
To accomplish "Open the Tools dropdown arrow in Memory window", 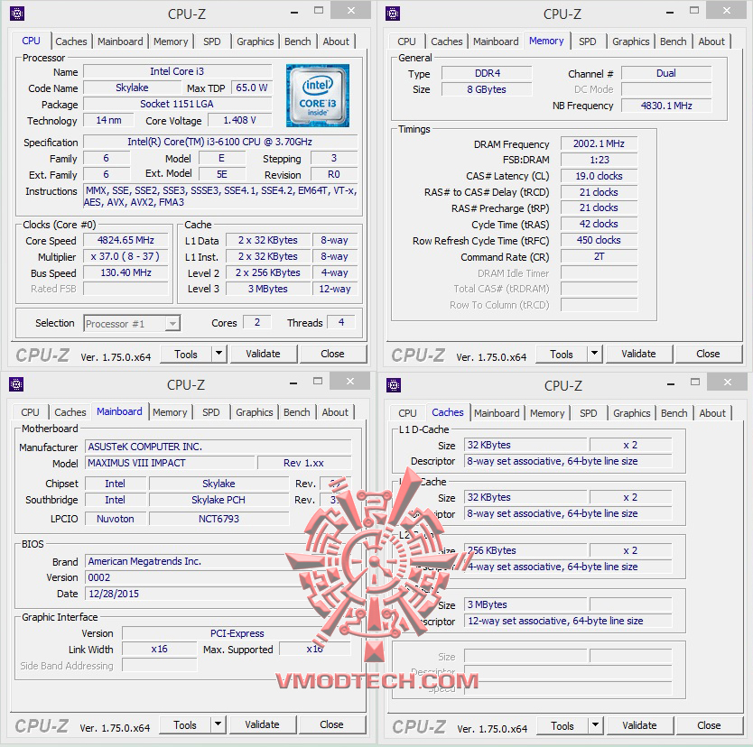I will (x=594, y=354).
